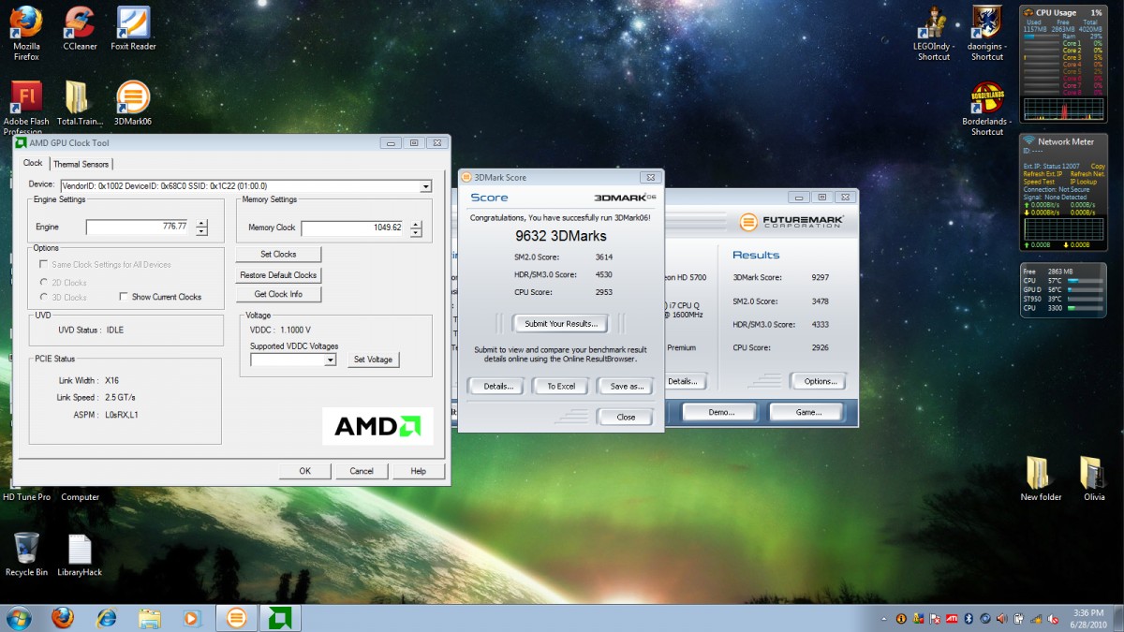Click the Demo button in 3DMark06

point(720,412)
